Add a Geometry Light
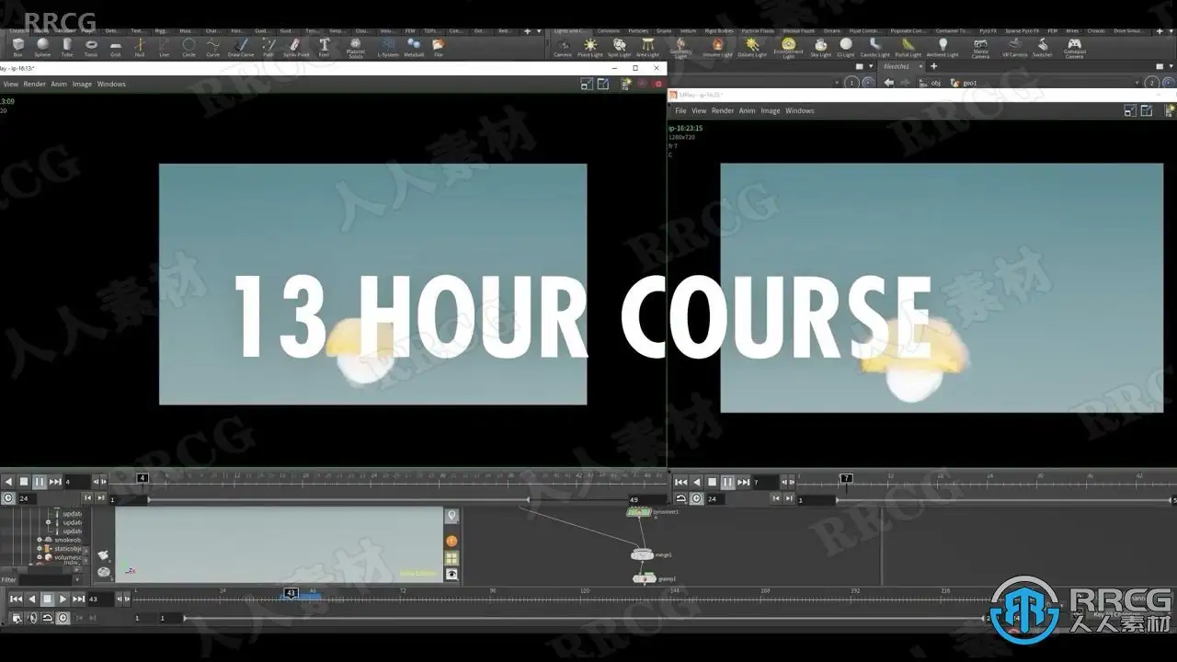Viewport: 1177px width, 662px height. (680, 48)
